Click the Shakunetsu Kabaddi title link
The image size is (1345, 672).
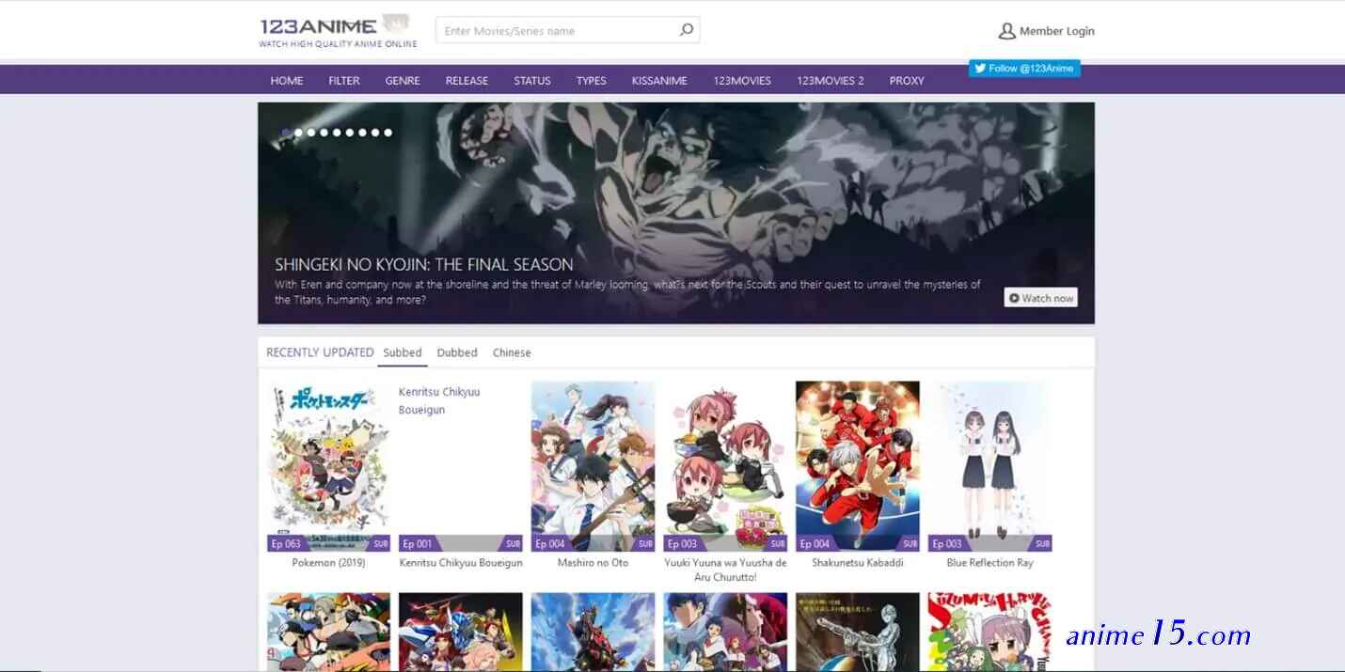click(x=858, y=563)
